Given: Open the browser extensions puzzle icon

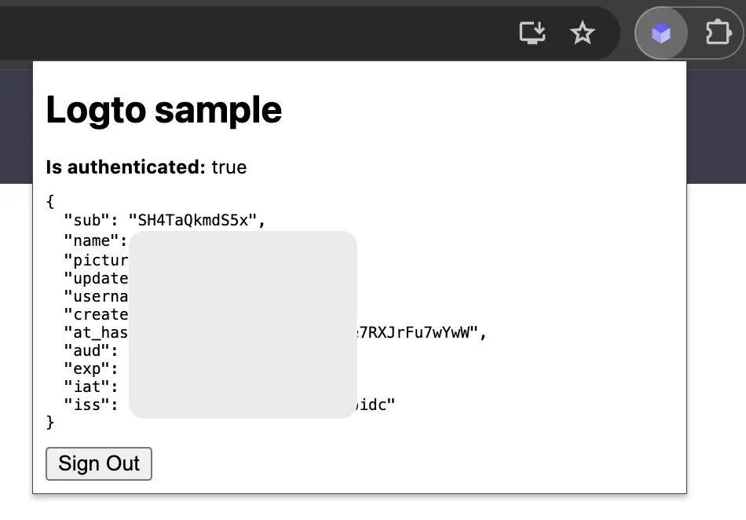Looking at the screenshot, I should pyautogui.click(x=718, y=33).
